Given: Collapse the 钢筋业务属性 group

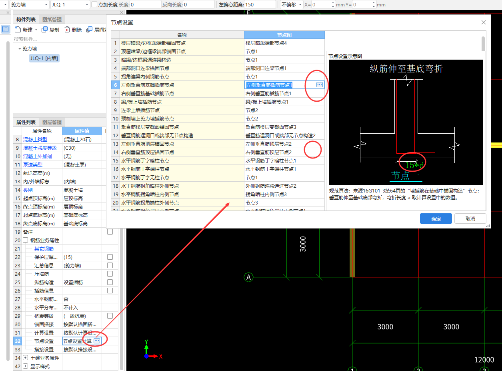Looking at the screenshot, I should 25,240.
